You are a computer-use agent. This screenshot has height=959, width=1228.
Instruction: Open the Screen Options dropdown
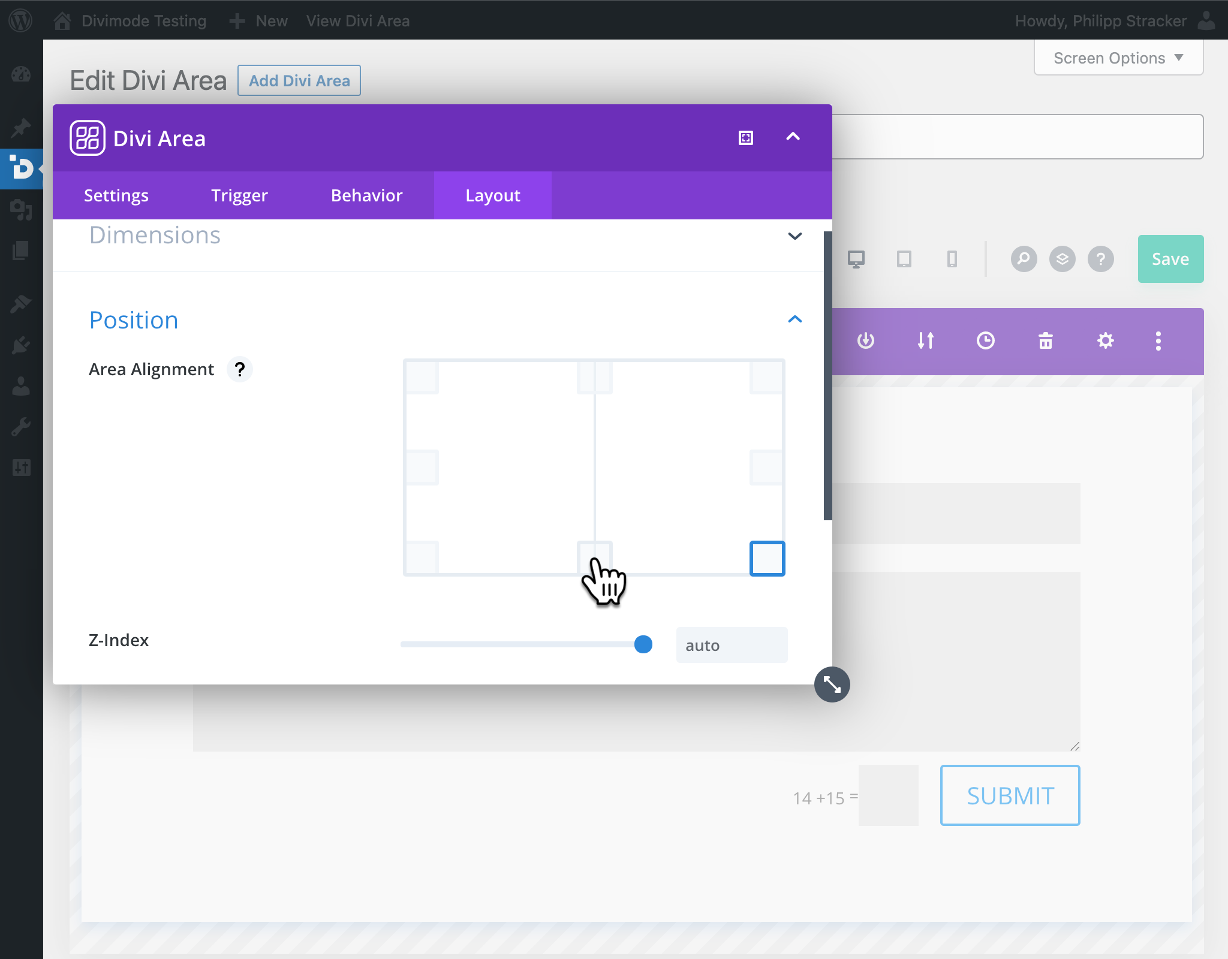tap(1118, 58)
